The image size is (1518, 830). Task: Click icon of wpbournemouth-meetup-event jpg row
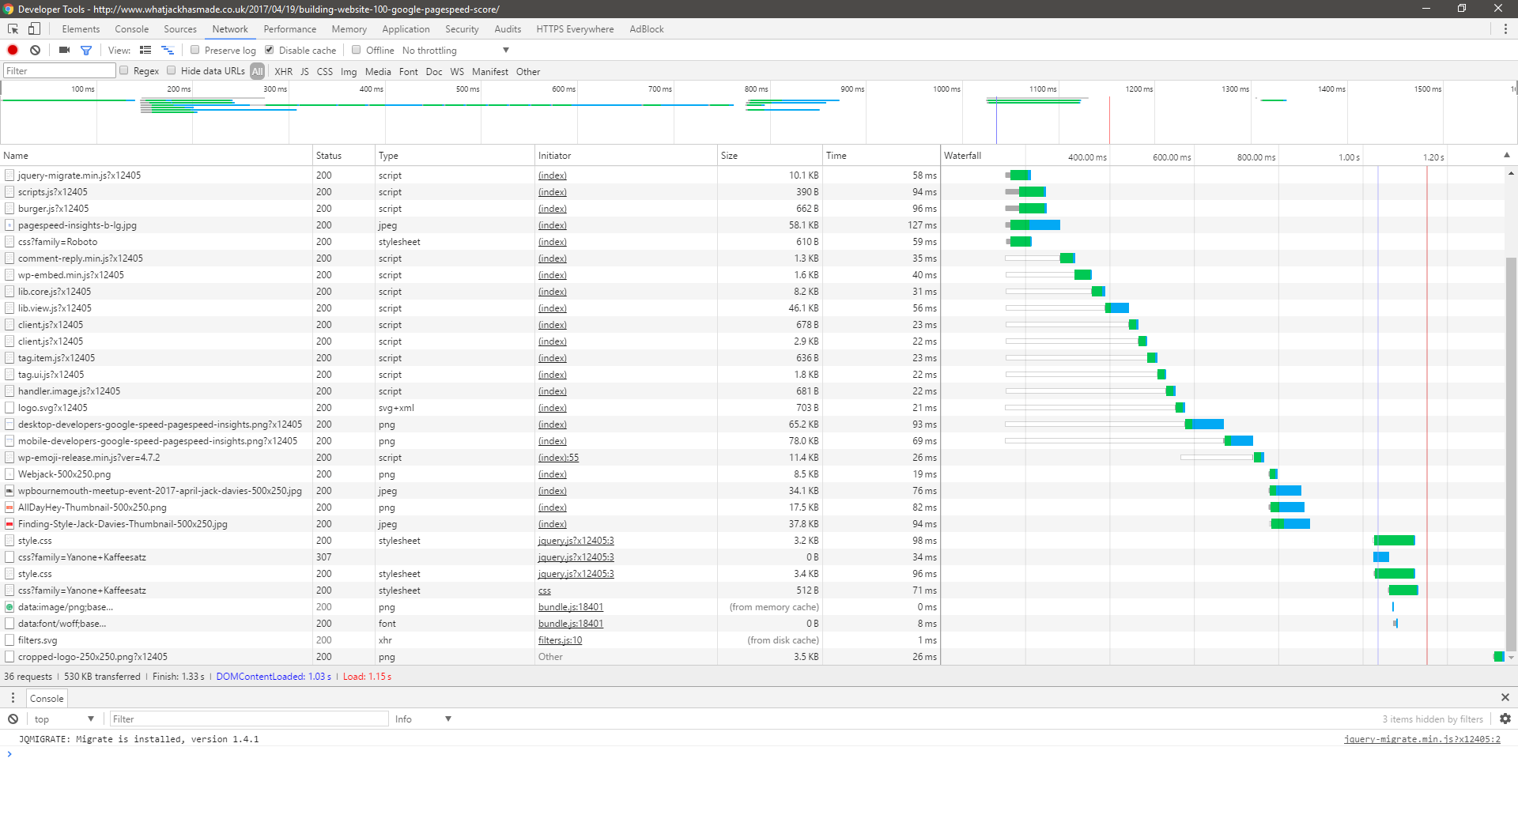(9, 490)
